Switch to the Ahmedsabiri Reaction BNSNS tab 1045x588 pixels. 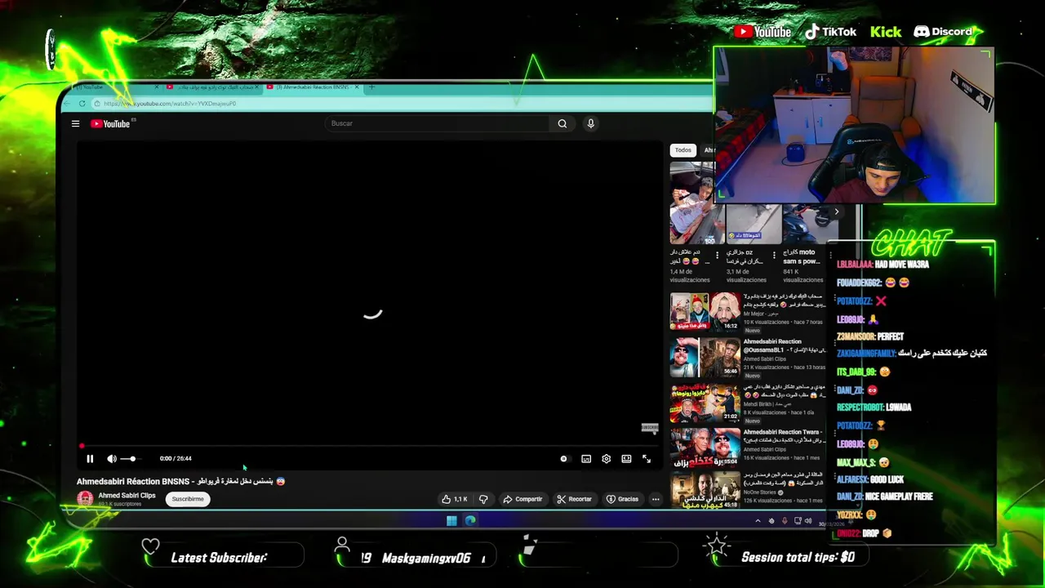click(313, 87)
